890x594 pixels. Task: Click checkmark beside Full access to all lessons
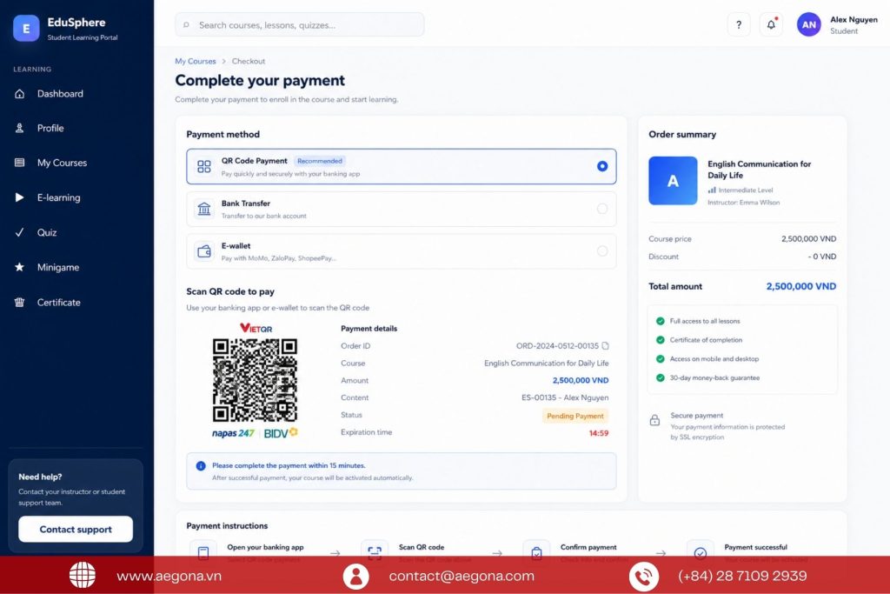click(661, 322)
